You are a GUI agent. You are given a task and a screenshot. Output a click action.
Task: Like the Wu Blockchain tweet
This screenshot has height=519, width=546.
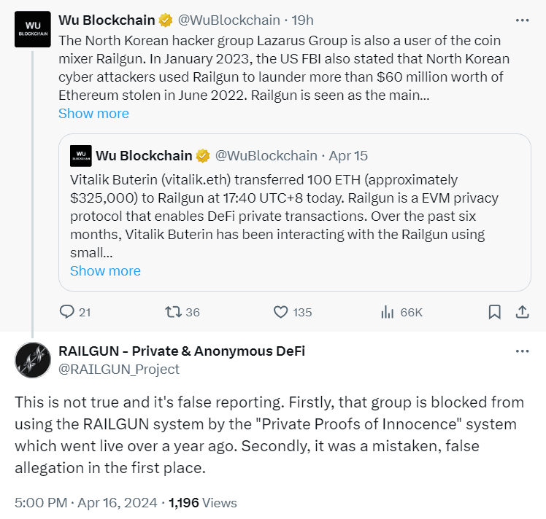pos(281,312)
